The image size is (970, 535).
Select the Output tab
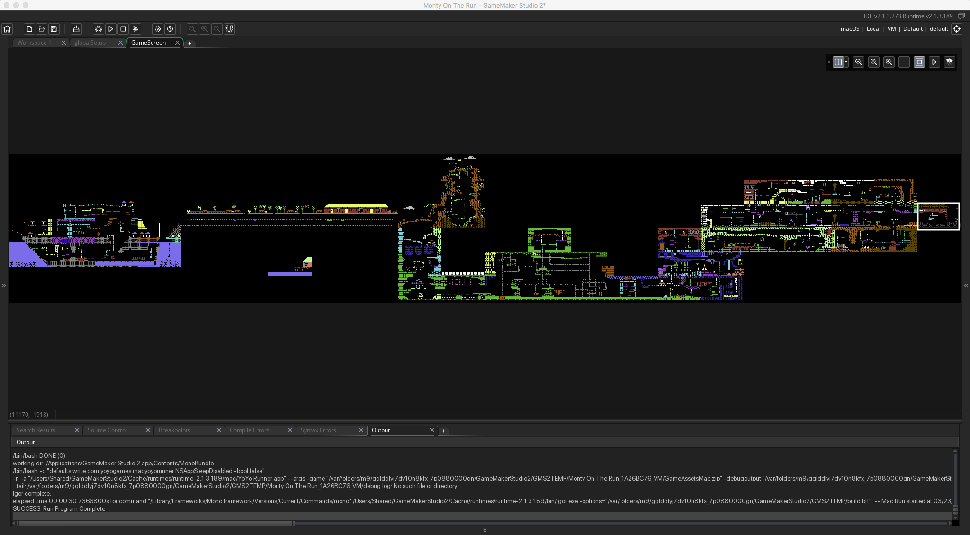click(381, 430)
